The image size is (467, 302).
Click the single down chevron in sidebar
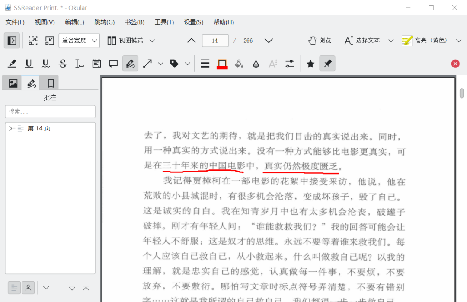[46, 288]
